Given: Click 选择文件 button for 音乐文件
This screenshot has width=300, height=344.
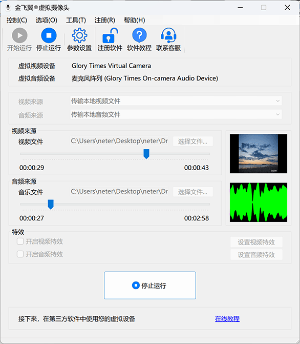Looking at the screenshot, I should pos(193,192).
